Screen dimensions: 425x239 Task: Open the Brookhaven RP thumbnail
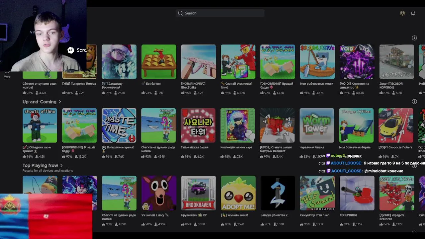(x=198, y=193)
